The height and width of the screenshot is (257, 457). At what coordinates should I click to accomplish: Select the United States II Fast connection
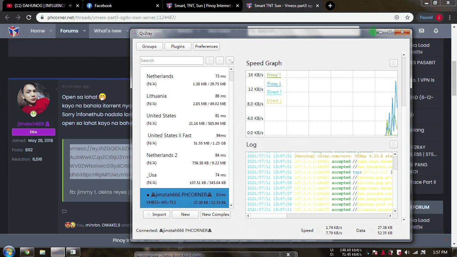184,139
